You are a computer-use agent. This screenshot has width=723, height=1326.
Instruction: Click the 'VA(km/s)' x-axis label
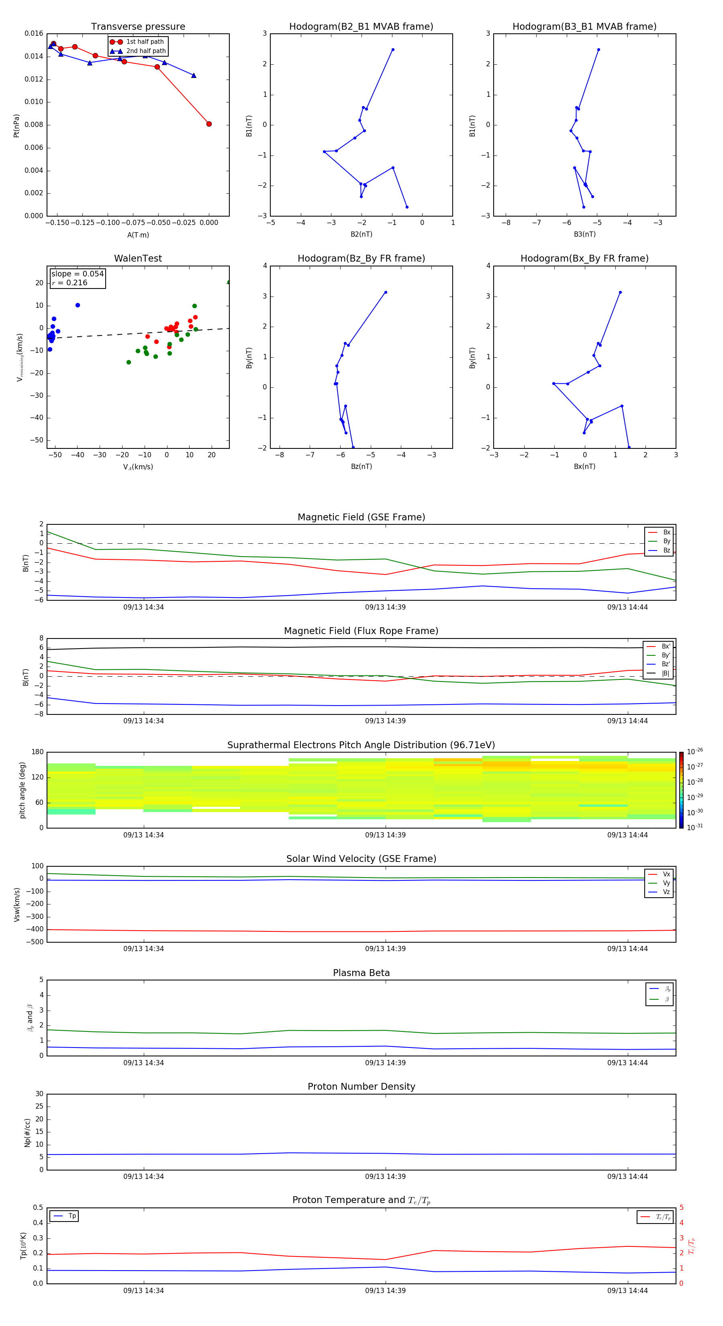(138, 467)
